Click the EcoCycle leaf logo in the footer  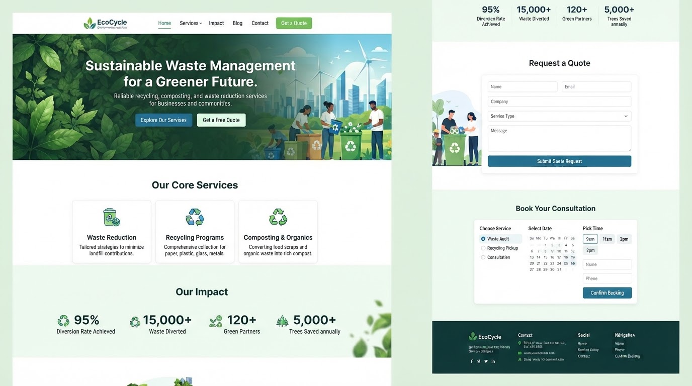point(473,337)
